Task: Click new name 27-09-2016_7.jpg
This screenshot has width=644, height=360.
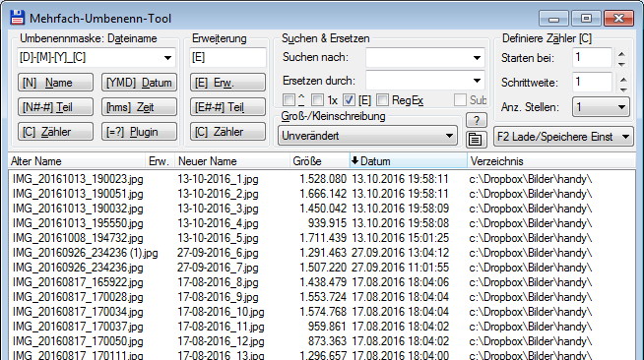Action: pos(218,268)
